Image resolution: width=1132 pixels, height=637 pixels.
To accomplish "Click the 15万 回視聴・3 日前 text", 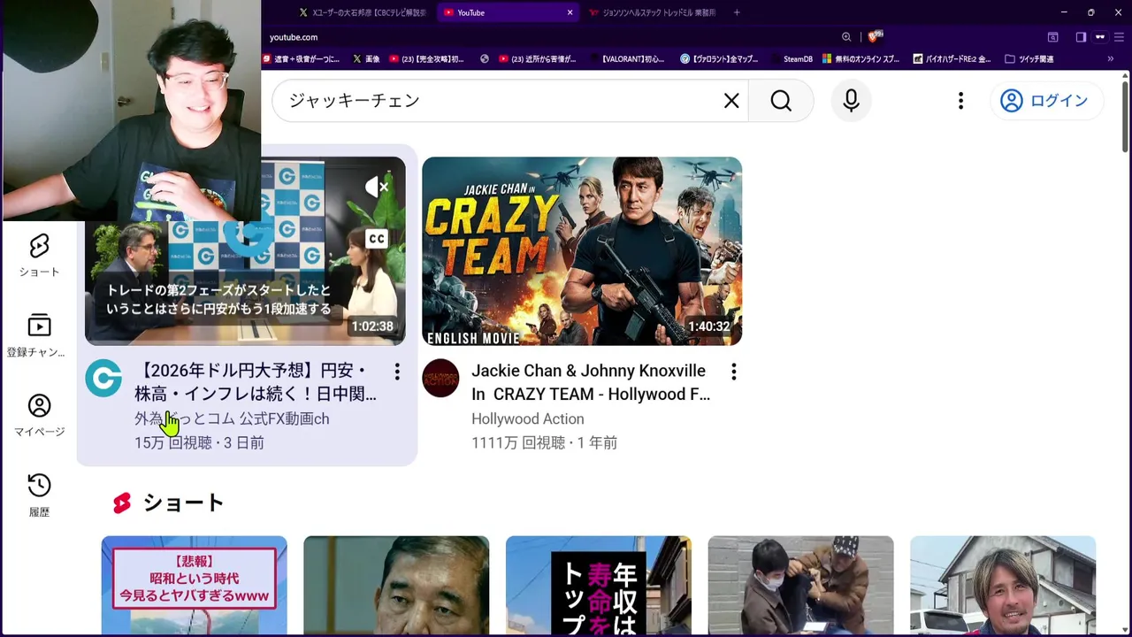I will pyautogui.click(x=199, y=443).
